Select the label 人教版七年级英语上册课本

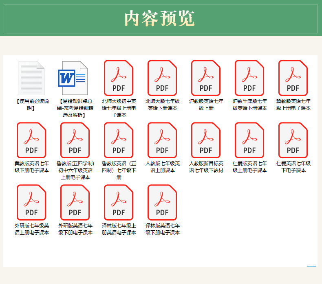click(163, 167)
